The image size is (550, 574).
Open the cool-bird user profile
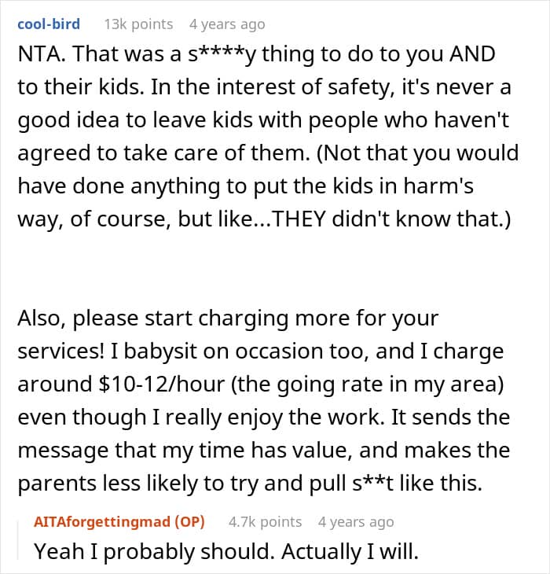48,24
